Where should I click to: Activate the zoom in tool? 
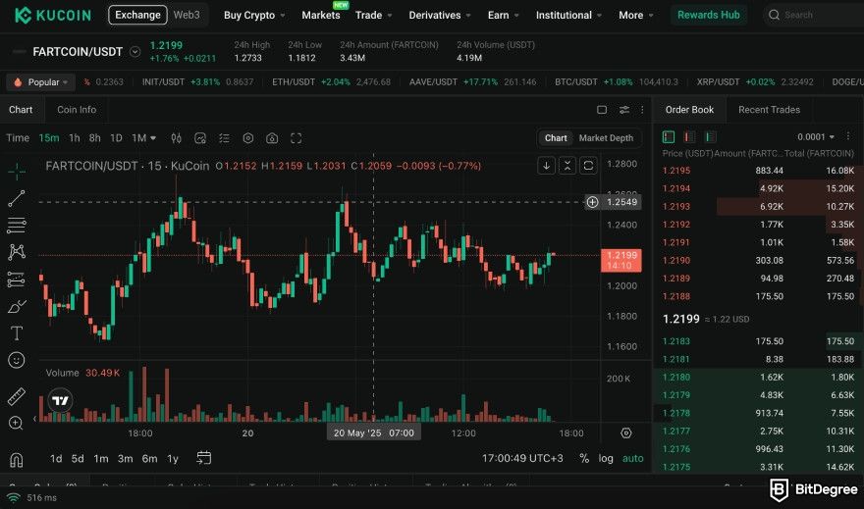coord(17,423)
